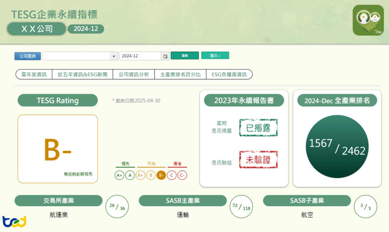The height and width of the screenshot is (232, 389).
Task: Select the large B- rating badge
Action: 57,148
